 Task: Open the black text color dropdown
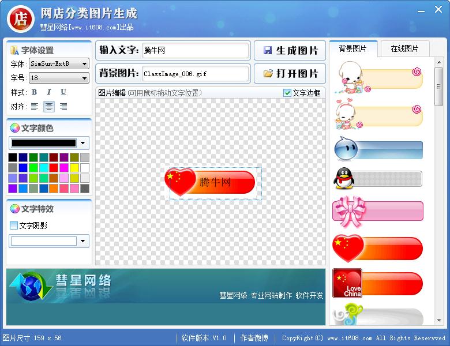pyautogui.click(x=84, y=143)
